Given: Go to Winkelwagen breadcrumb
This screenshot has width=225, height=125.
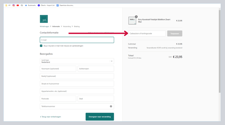Looking at the screenshot, I should [44, 26].
